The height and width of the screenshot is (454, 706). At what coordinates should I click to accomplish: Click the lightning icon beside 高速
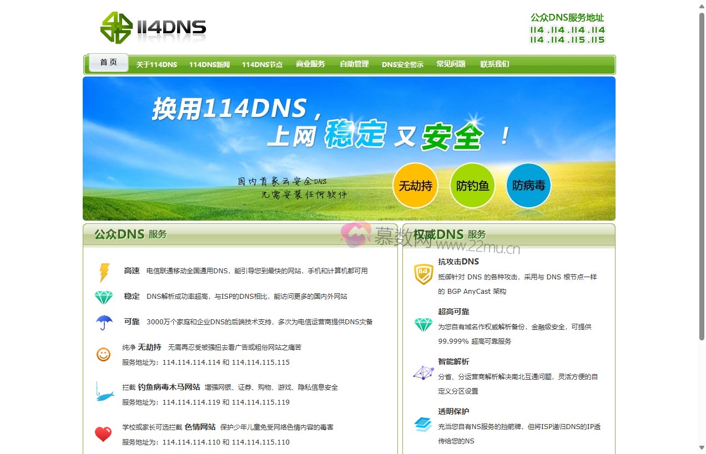point(104,271)
